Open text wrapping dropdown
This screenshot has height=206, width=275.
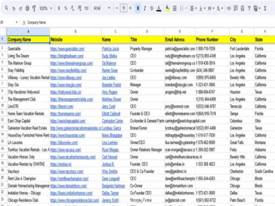tap(211, 8)
